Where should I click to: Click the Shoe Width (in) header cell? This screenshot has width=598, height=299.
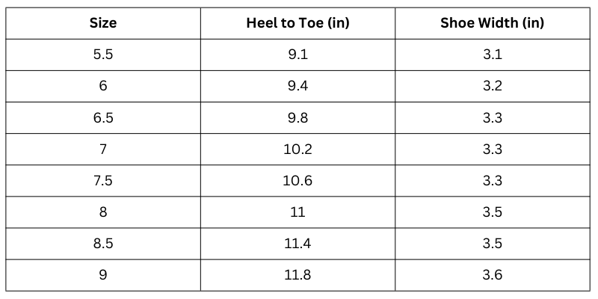[492, 22]
